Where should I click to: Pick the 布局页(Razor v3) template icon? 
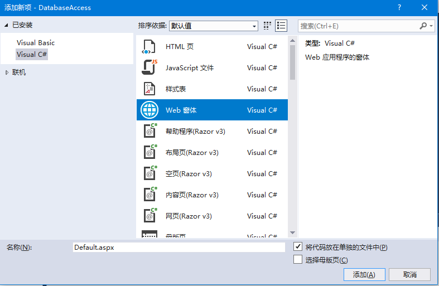(x=149, y=153)
